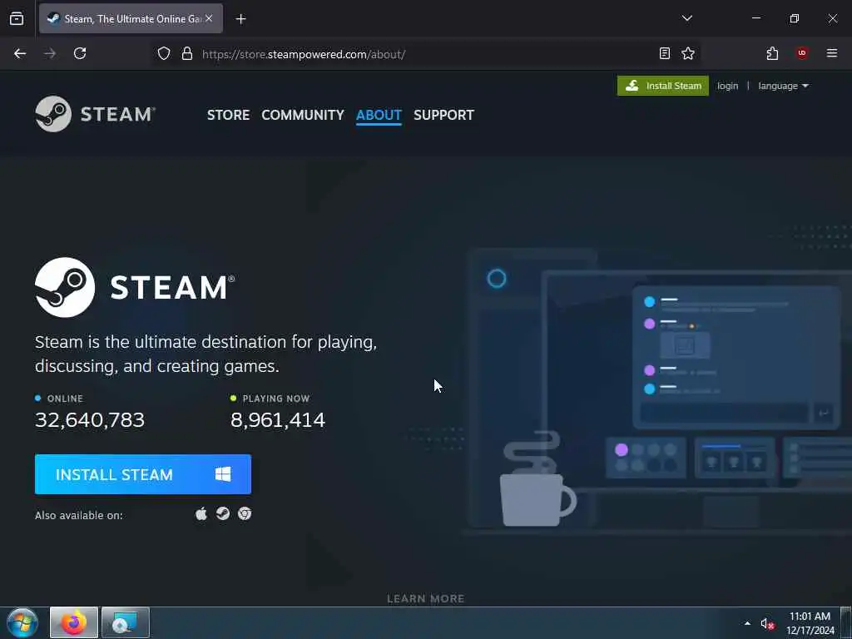Open second taskbar application icon
Viewport: 852px width, 639px height.
[x=126, y=622]
